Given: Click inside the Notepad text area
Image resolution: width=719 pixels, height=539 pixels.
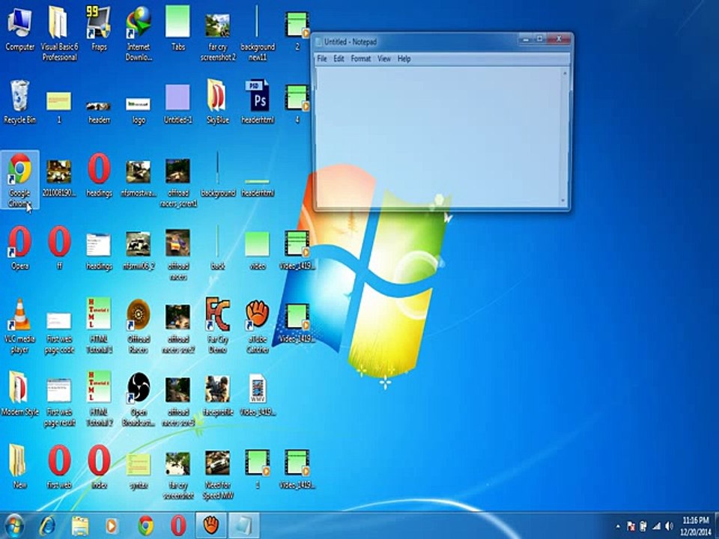Looking at the screenshot, I should click(x=438, y=136).
